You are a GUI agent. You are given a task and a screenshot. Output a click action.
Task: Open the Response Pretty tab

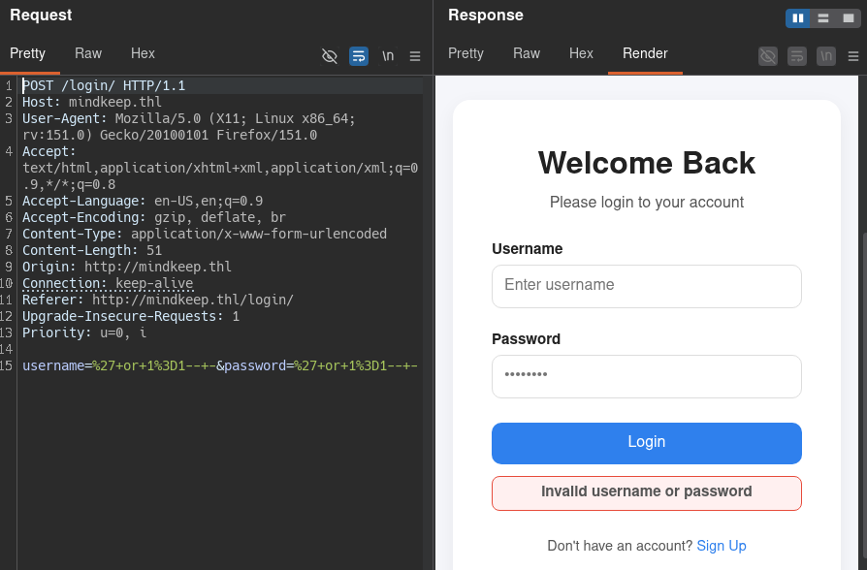(x=466, y=53)
